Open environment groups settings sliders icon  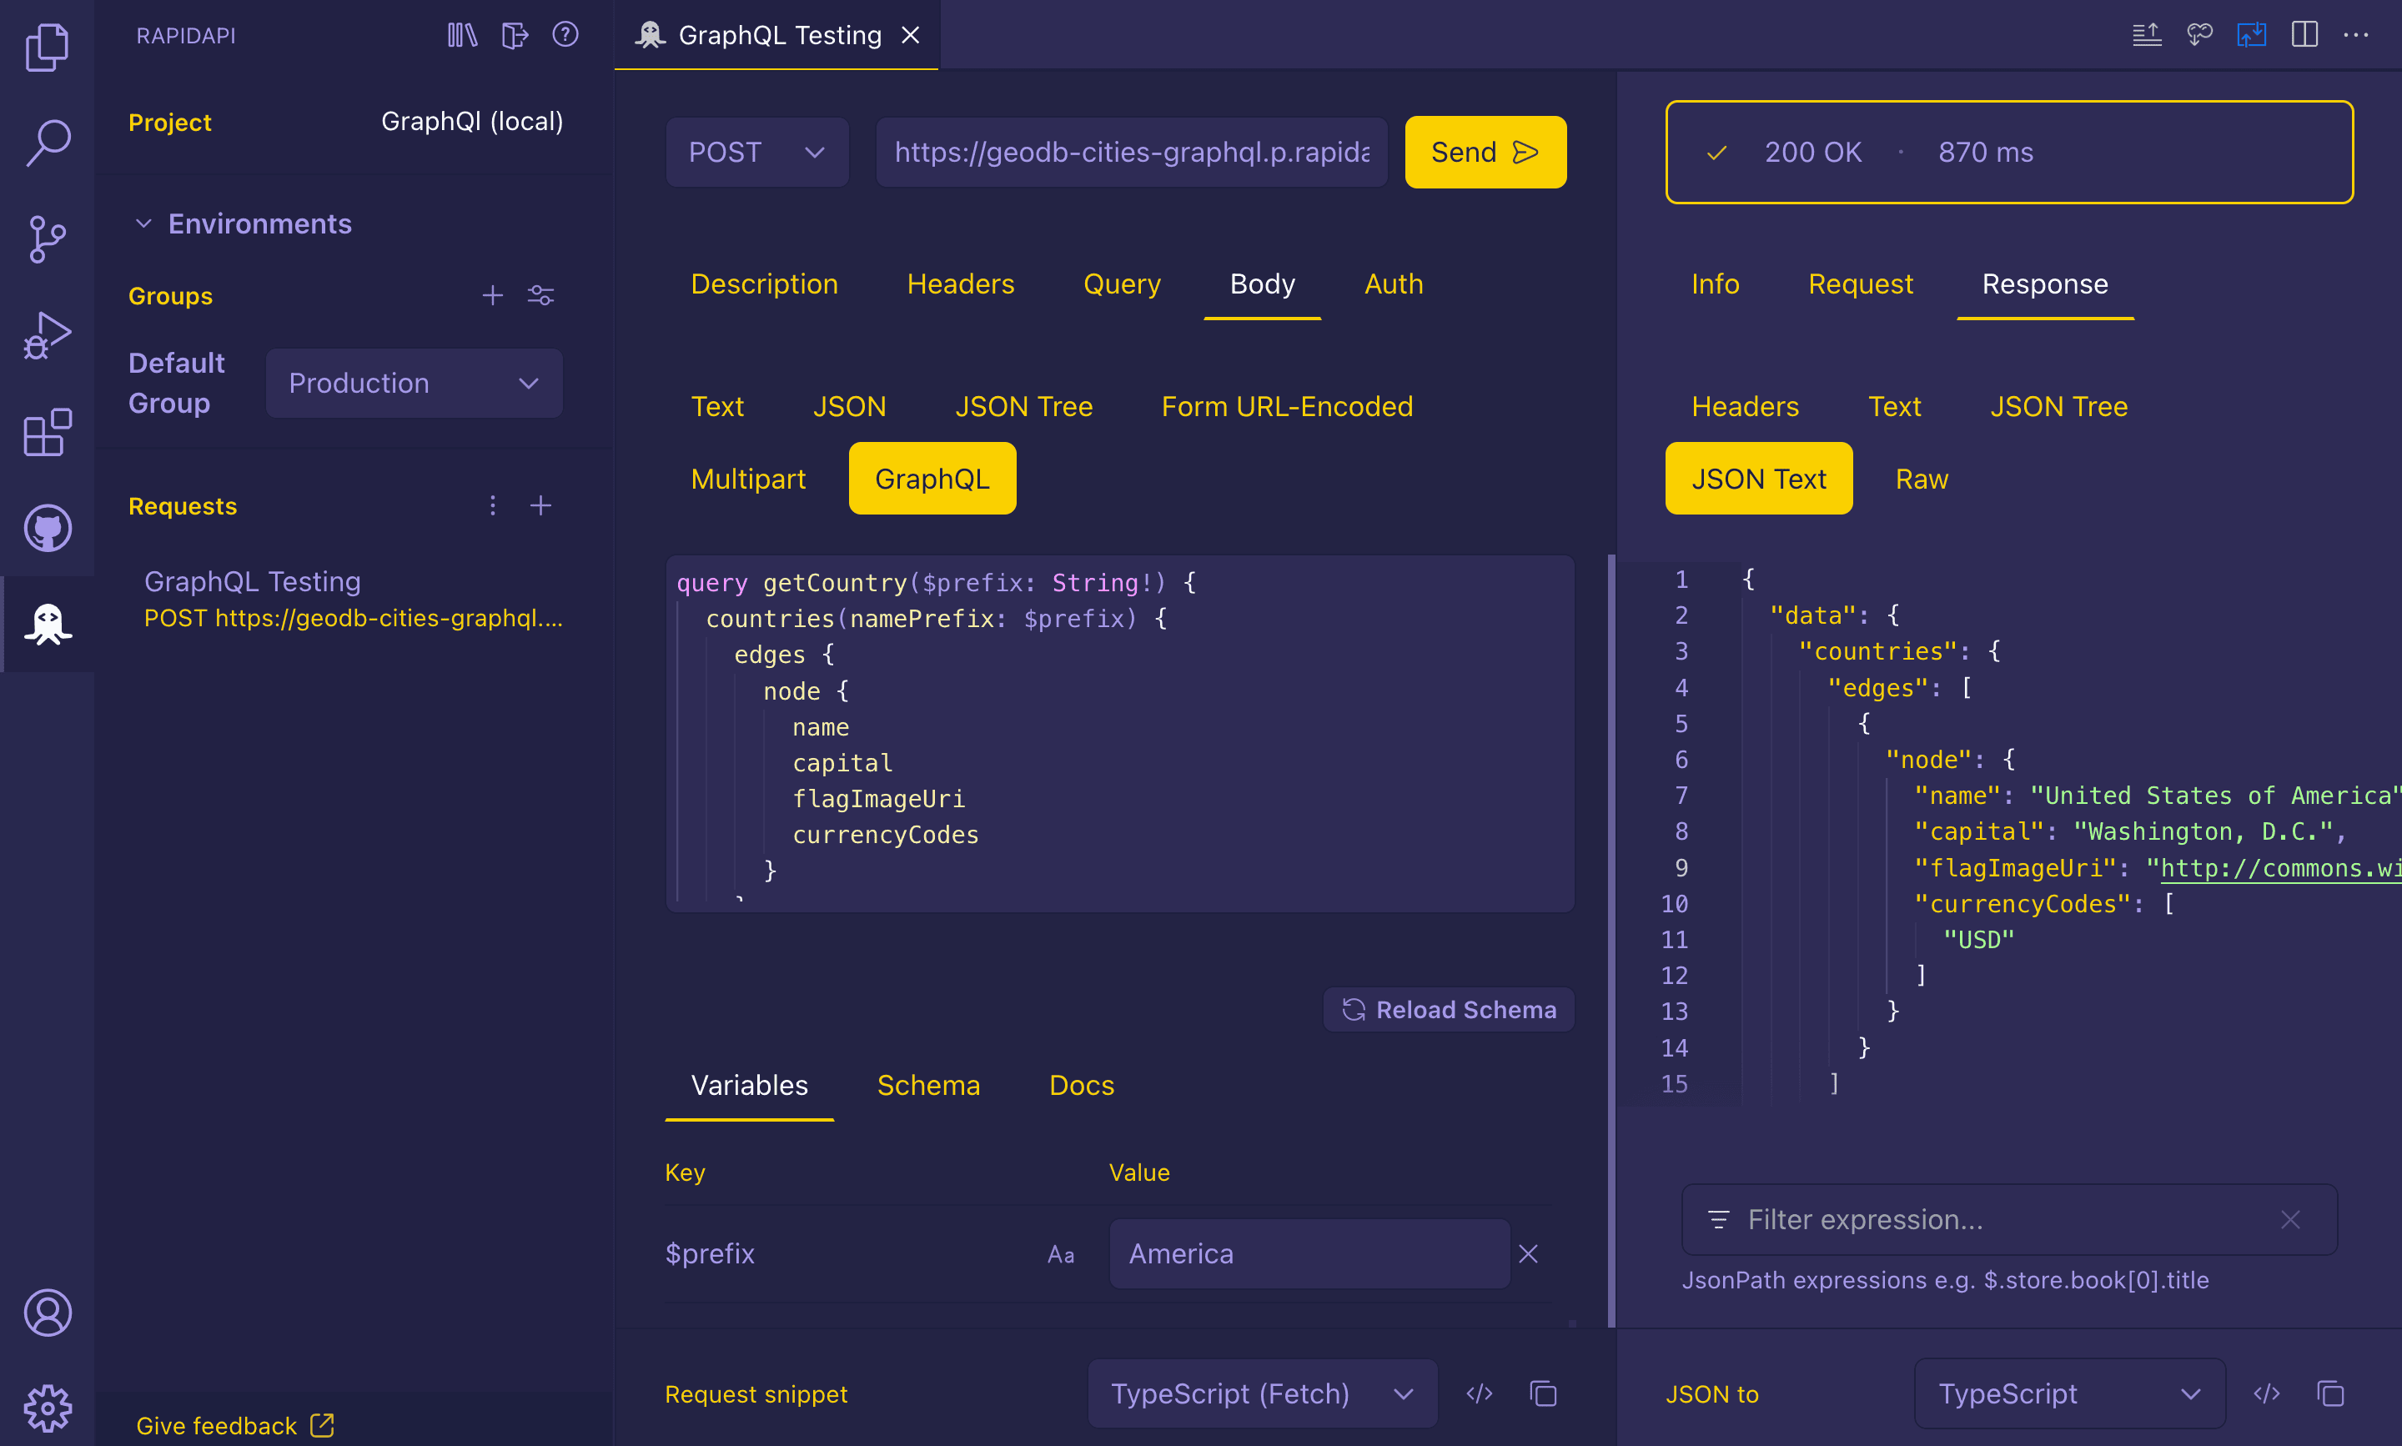click(x=540, y=295)
